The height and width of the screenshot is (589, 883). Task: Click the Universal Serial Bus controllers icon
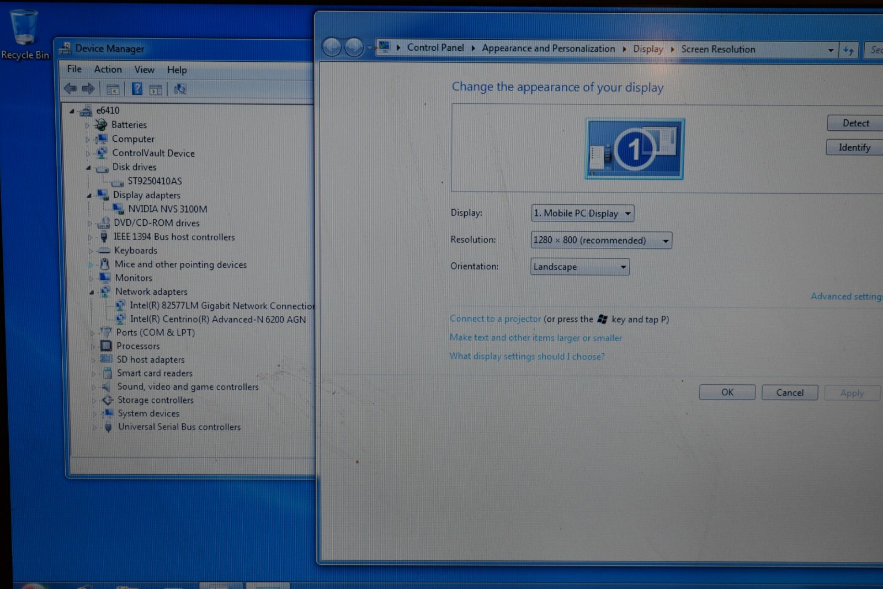[108, 427]
